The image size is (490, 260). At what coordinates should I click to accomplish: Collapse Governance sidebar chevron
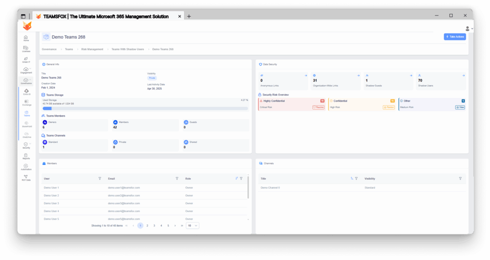(x=30, y=80)
